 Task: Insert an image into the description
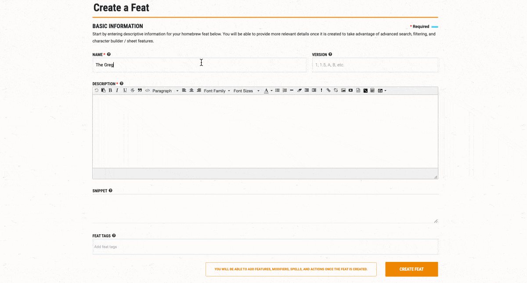(x=343, y=91)
